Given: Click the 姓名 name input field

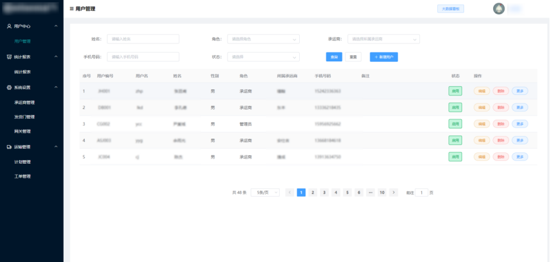Looking at the screenshot, I should [x=143, y=39].
